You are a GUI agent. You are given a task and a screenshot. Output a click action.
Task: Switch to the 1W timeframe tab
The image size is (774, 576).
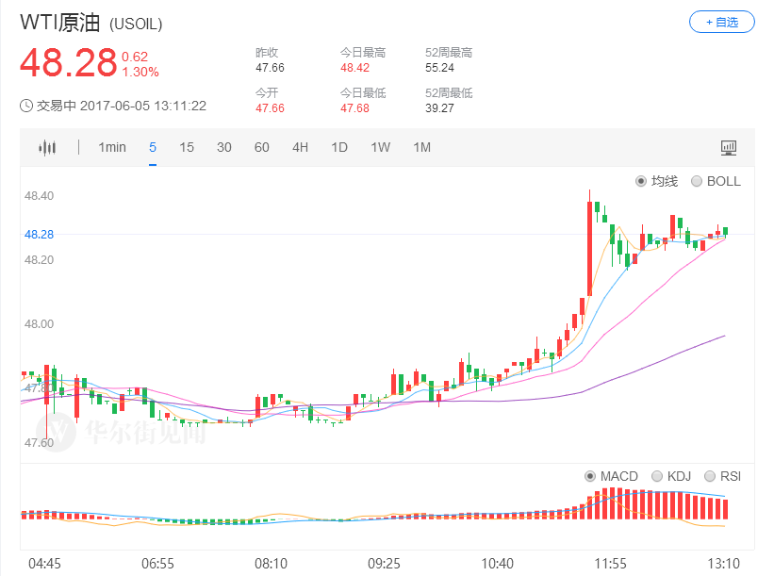[381, 148]
